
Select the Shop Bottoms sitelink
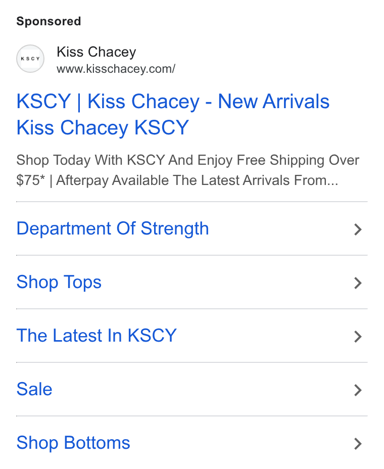pos(73,443)
